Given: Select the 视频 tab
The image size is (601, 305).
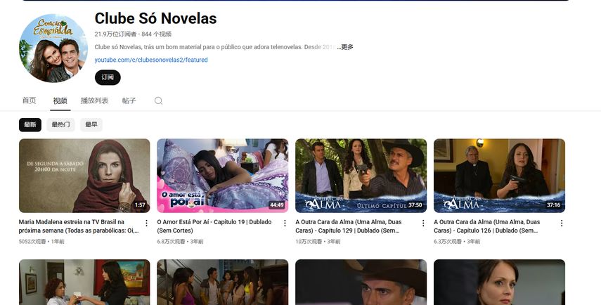Looking at the screenshot, I should (60, 100).
